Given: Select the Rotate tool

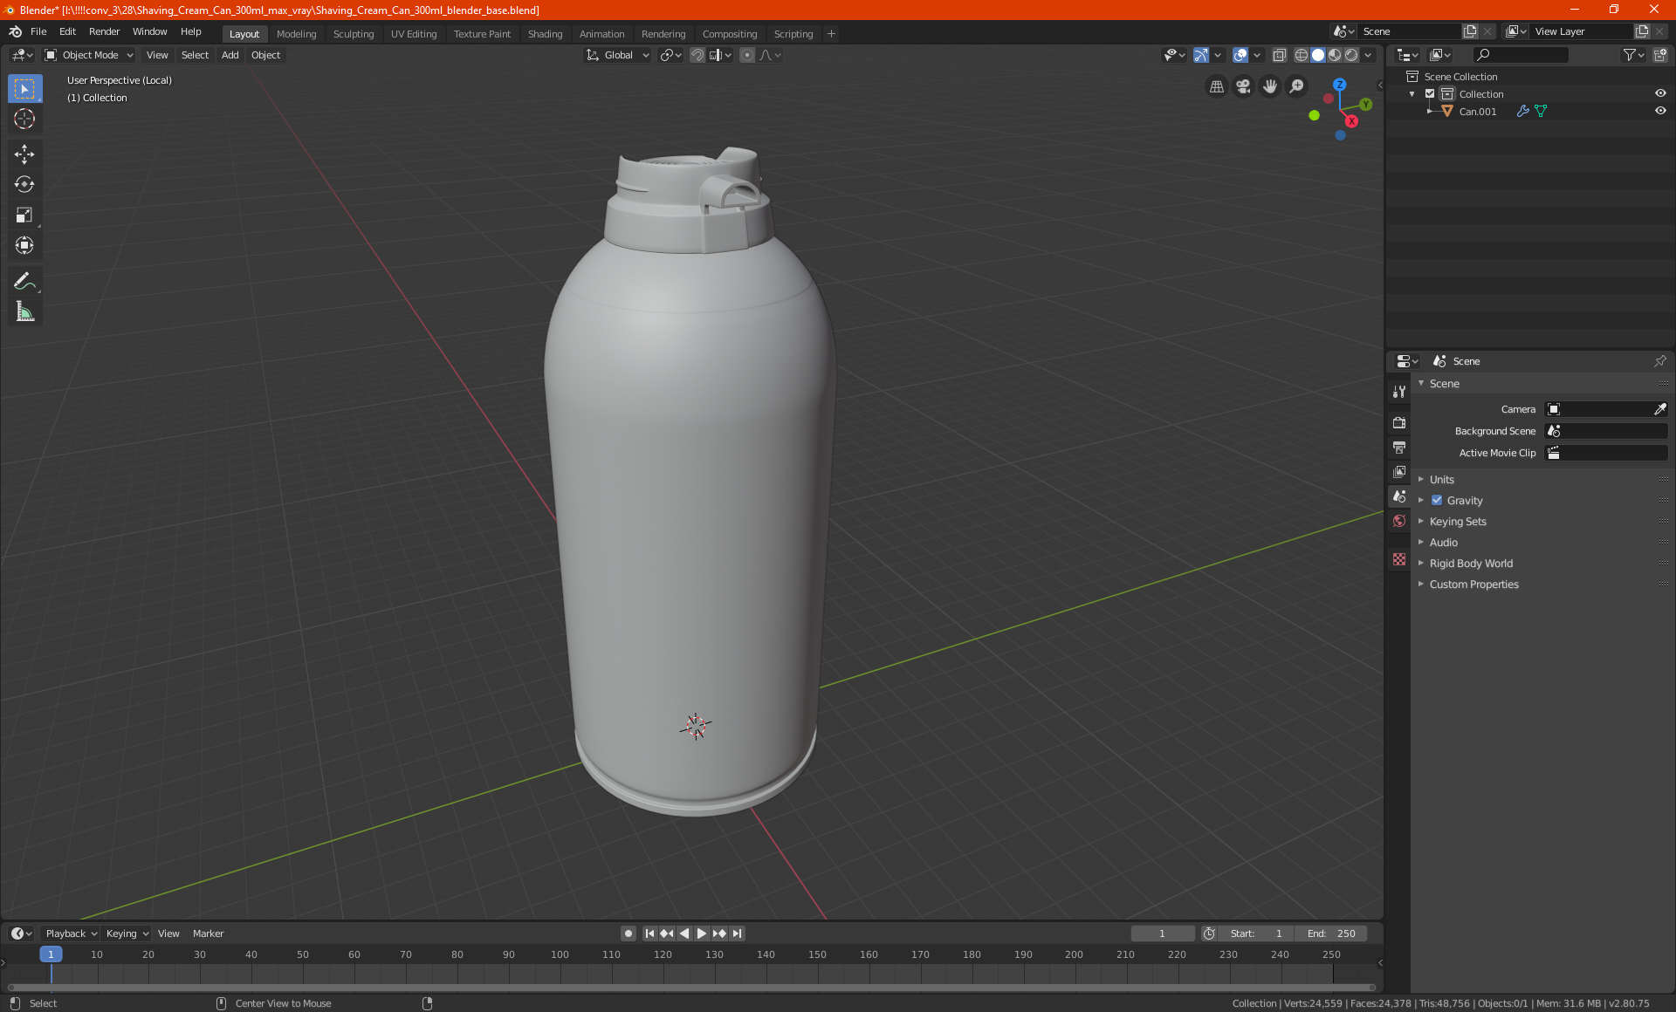Looking at the screenshot, I should [x=24, y=184].
